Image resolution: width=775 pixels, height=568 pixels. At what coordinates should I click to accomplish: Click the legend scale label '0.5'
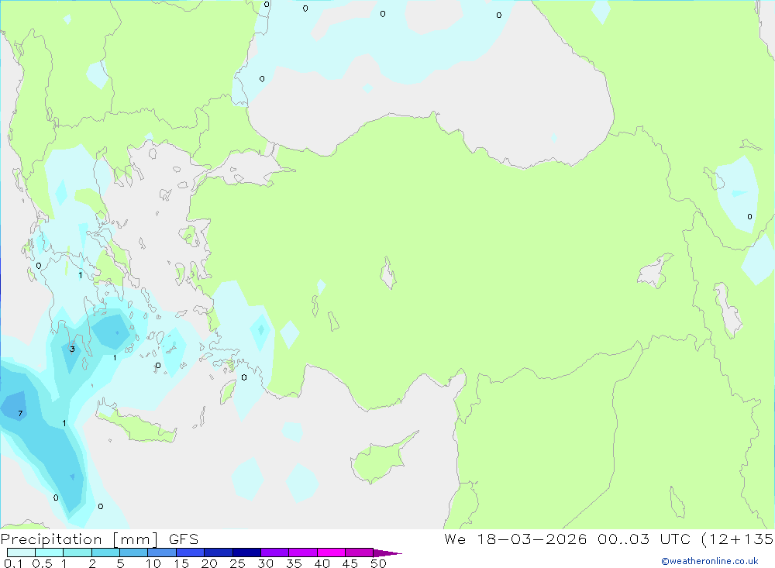click(x=42, y=563)
